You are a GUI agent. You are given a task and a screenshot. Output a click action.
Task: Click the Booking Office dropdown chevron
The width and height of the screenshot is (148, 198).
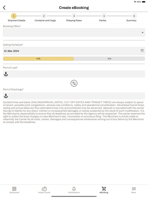142,32
